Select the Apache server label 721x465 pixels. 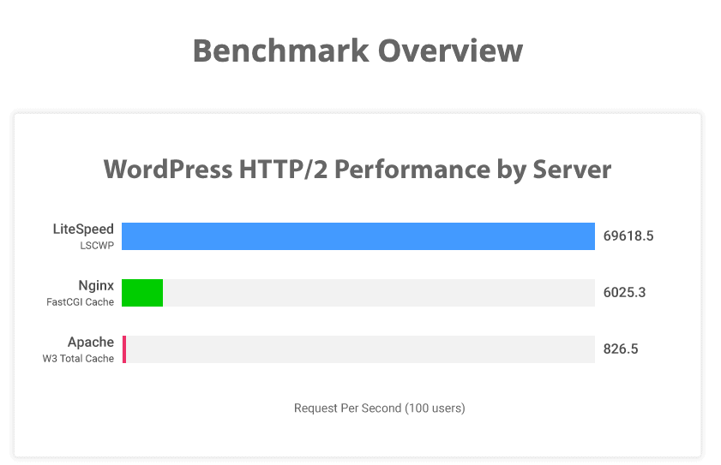coord(91,343)
